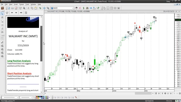Open the MACD indicator dropdown
The height and width of the screenshot is (102, 181).
click(x=73, y=8)
